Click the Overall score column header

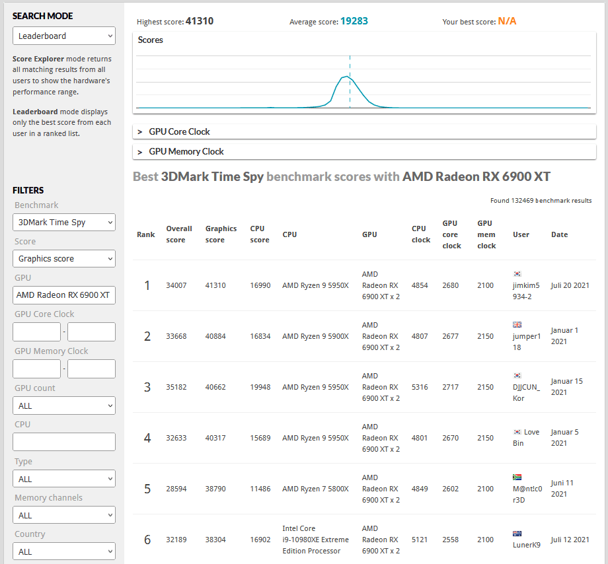[x=179, y=234]
